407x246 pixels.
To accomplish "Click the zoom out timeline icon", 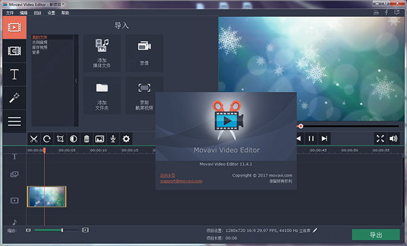I will tap(28, 230).
